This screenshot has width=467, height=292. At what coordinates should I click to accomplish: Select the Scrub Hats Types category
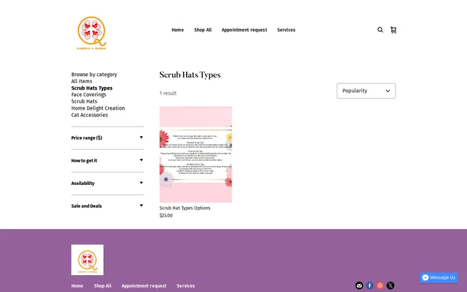click(91, 88)
